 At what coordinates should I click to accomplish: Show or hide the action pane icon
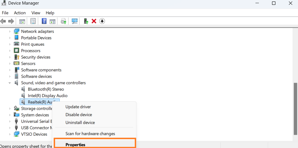(x=53, y=21)
